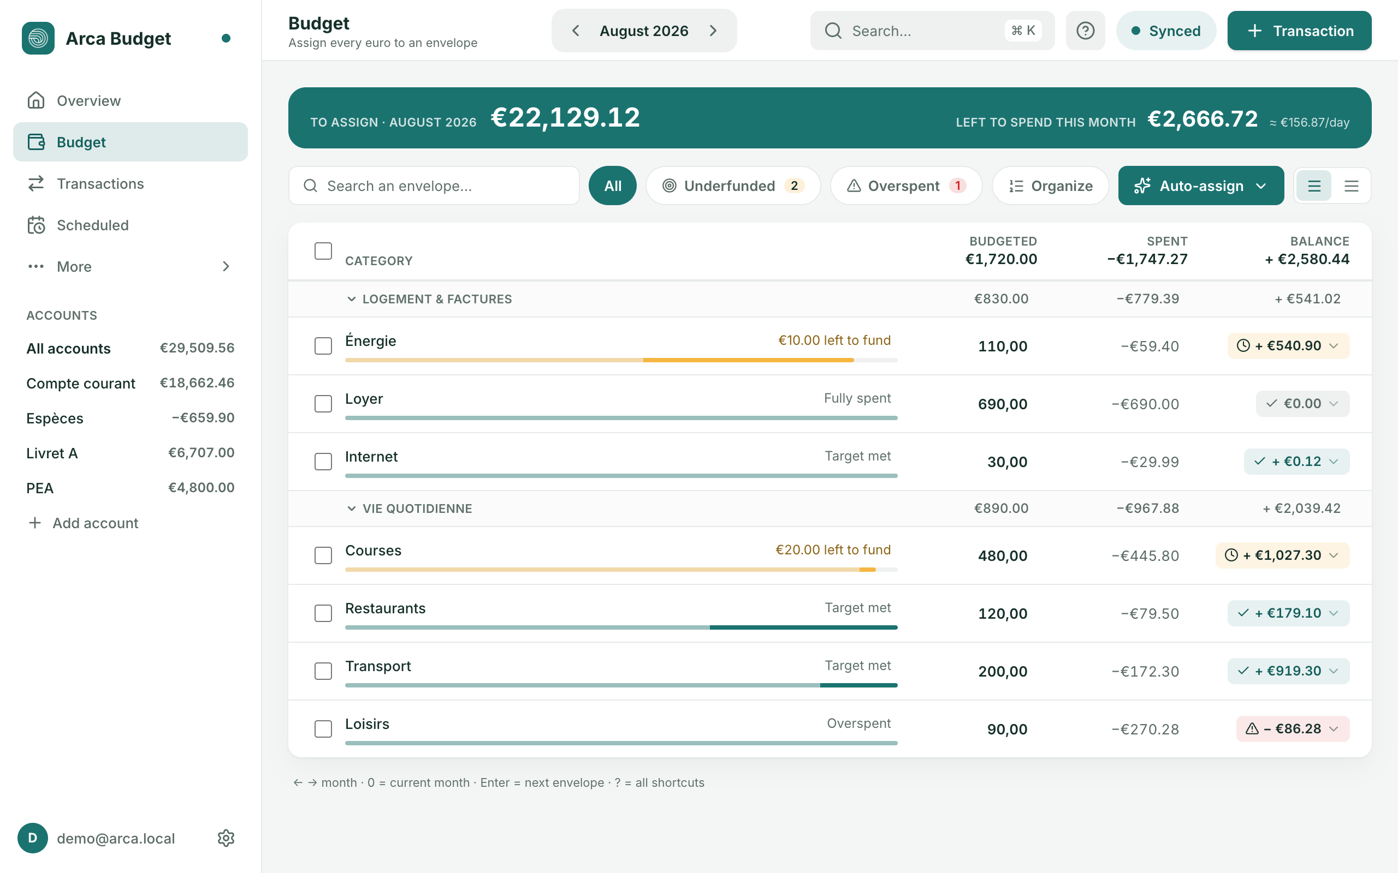Open the Livret A account
Screen dimensions: 1398x873
131,453
